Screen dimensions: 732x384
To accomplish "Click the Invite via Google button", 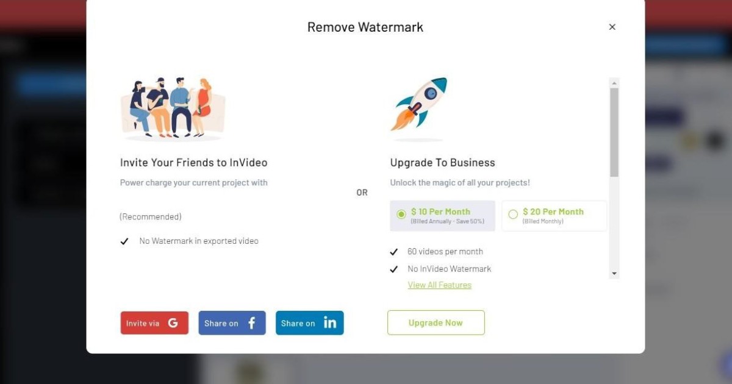I will [154, 323].
